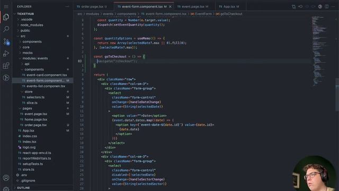
Task: Collapse the TICKETHUB root folder
Action: (x=25, y=14)
